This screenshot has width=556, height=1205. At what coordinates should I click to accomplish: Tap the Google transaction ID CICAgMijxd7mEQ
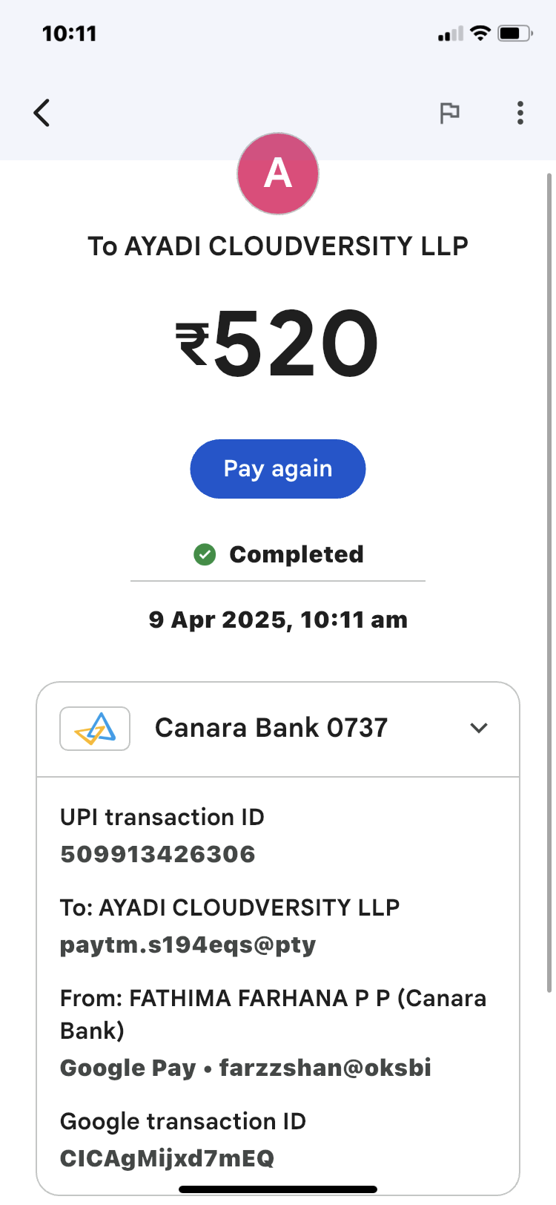point(168,1158)
